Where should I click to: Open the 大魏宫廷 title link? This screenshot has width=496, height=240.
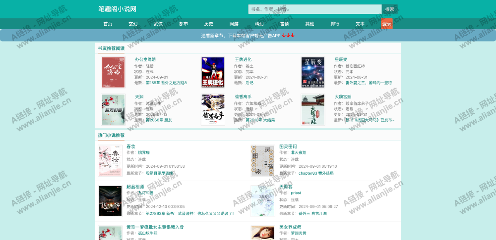click(x=343, y=96)
